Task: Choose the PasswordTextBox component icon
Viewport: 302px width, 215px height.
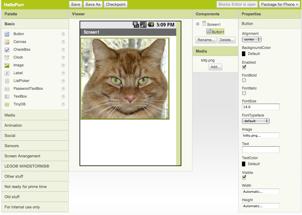Action: (7, 89)
